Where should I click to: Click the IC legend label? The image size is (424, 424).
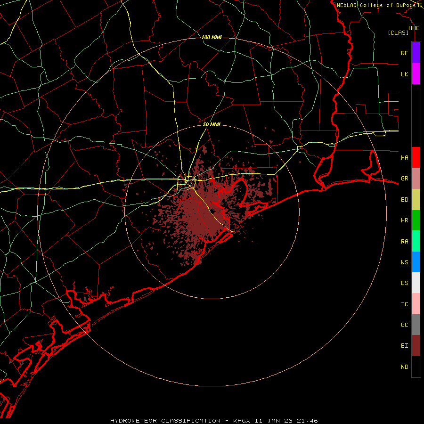pyautogui.click(x=404, y=304)
